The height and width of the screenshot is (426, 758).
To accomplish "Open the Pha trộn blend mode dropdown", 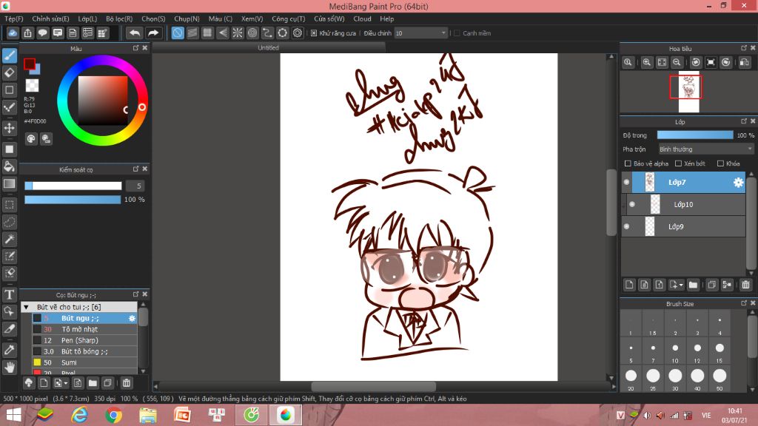I will [x=705, y=149].
